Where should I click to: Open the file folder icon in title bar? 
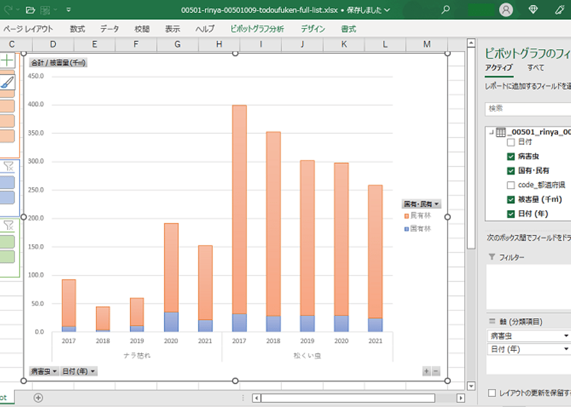tap(31, 10)
